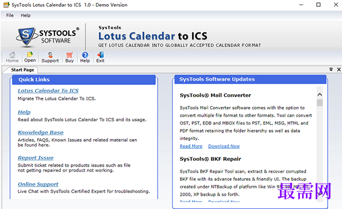Screen dimensions: 342x209
Task: Open the Online Support link
Action: [38, 184]
